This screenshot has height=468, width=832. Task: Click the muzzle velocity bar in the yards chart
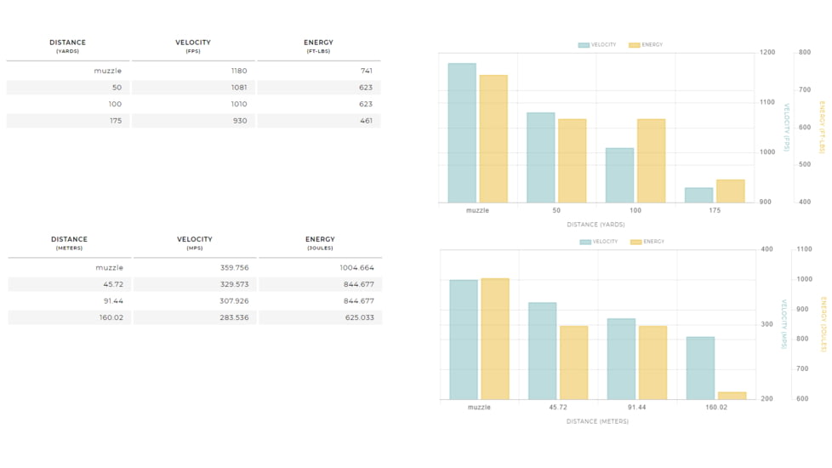[462, 133]
